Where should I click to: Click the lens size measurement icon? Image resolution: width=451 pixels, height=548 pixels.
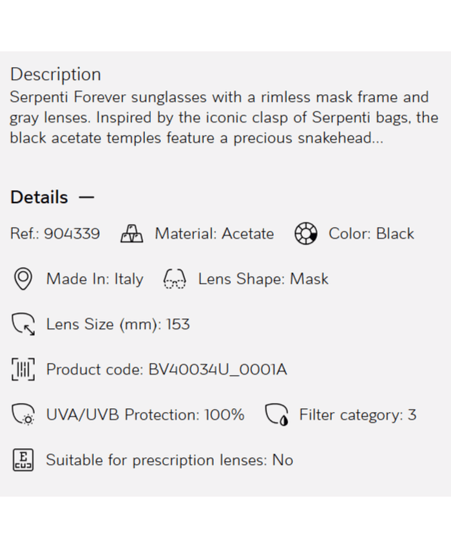click(23, 324)
